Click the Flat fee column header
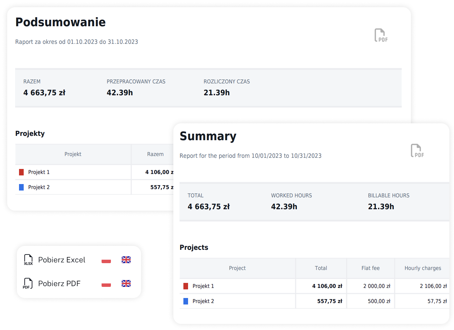 coord(370,268)
